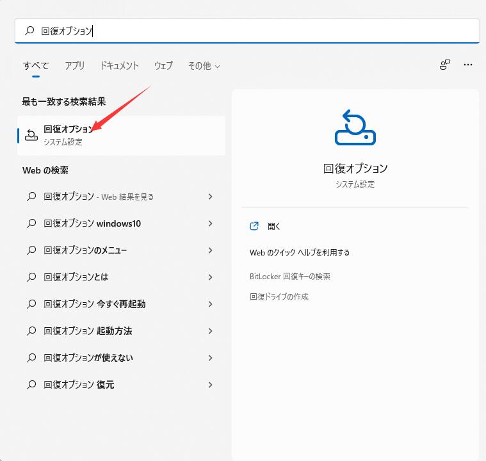Select the 回復オプションとは suggestion

(x=121, y=277)
